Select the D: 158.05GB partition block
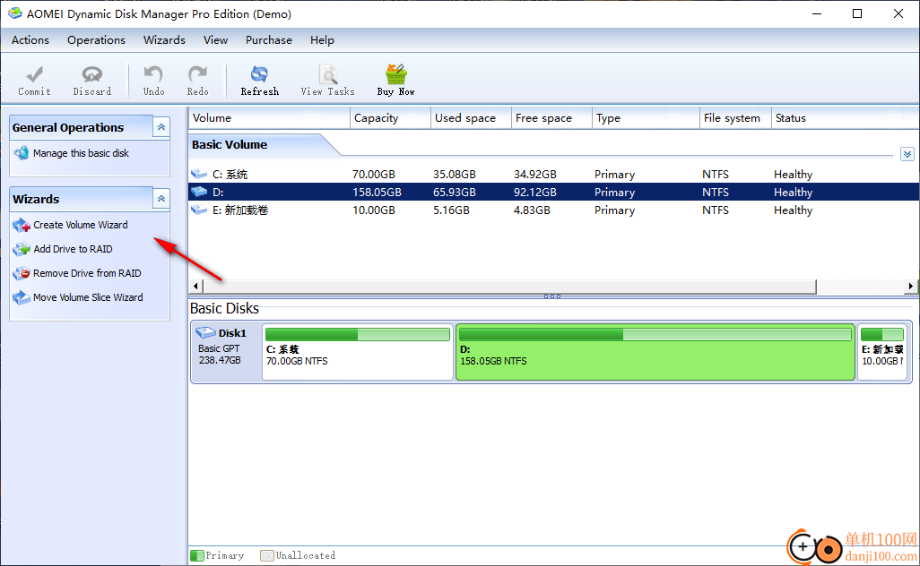This screenshot has width=920, height=566. pos(655,352)
